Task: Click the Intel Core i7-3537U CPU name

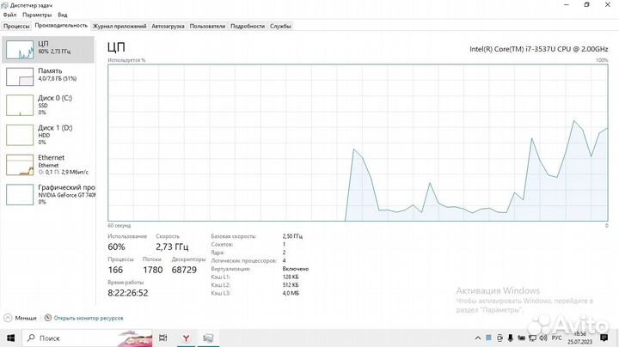Action: (539, 49)
